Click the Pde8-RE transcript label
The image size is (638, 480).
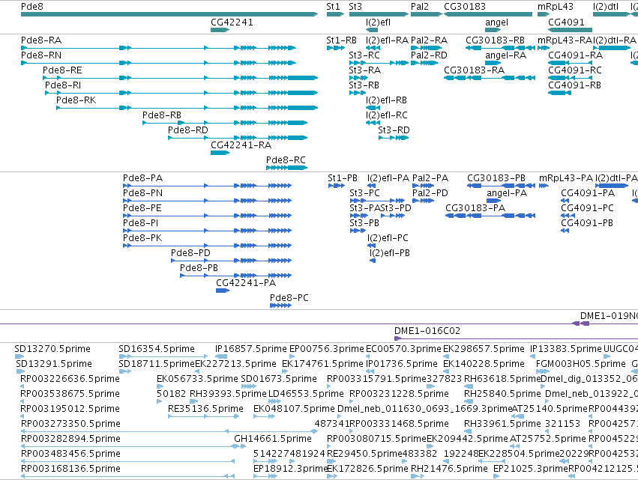62,70
